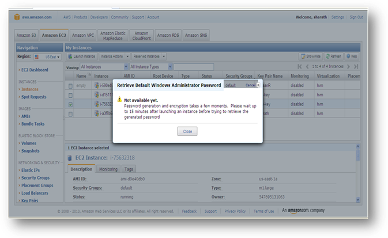The height and width of the screenshot is (238, 388).
Task: Open the Monitoring tab in details
Action: pos(108,169)
